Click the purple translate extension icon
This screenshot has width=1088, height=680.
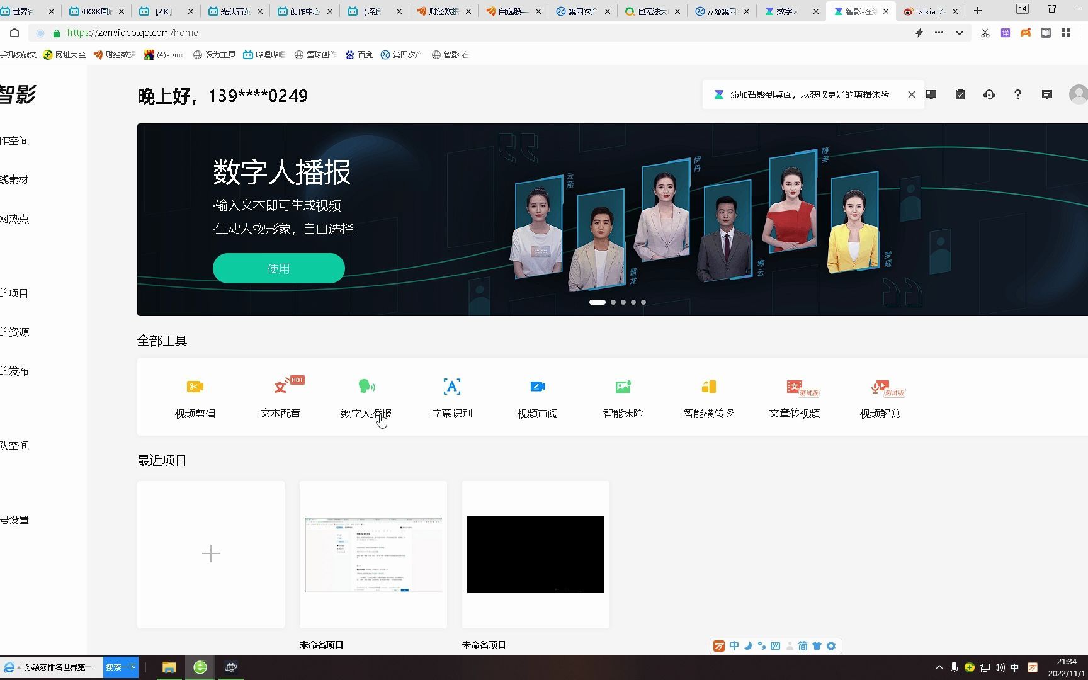click(x=1006, y=33)
